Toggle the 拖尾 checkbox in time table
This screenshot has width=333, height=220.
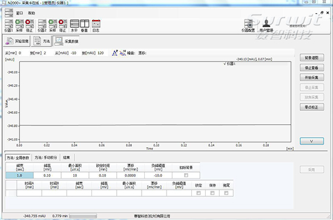(226, 193)
